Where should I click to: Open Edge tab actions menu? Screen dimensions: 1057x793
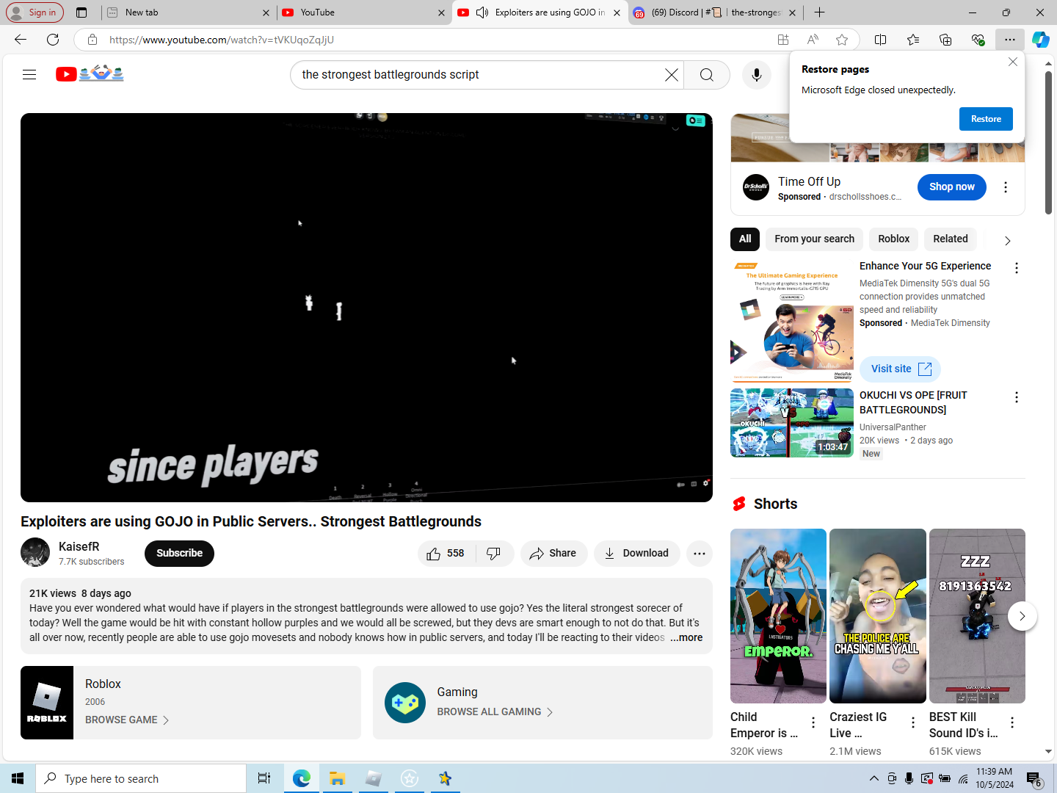(x=81, y=12)
